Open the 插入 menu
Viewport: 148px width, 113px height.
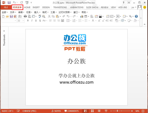pyautogui.click(x=37, y=12)
